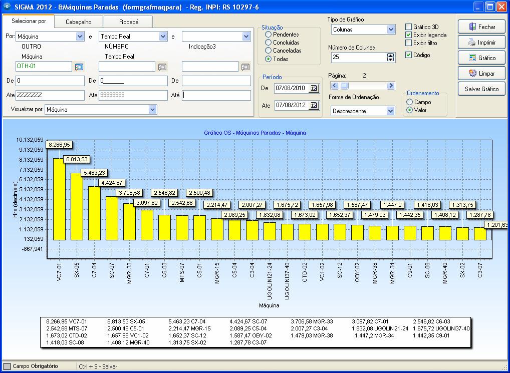The image size is (510, 373).
Task: Choose Valor ordering radio
Action: tap(409, 110)
